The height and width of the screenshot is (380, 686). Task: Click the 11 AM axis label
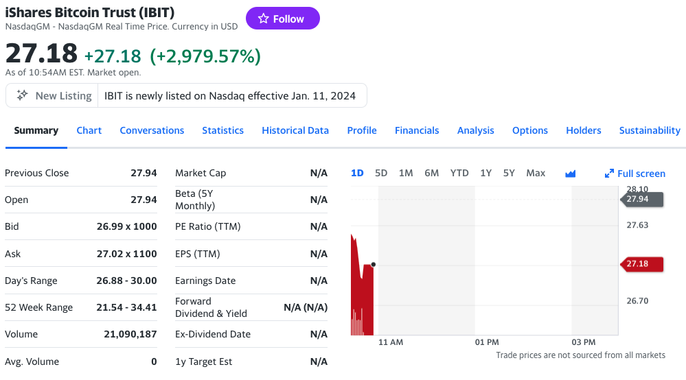pos(391,342)
